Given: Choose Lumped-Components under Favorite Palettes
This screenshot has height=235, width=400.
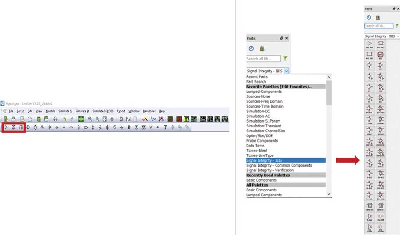Looking at the screenshot, I should [264, 92].
